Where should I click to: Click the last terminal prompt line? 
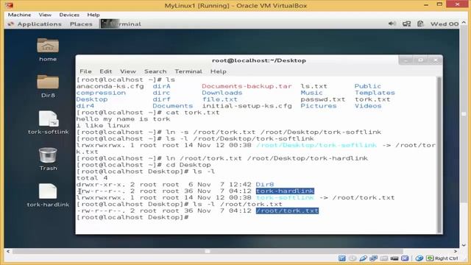click(x=132, y=217)
